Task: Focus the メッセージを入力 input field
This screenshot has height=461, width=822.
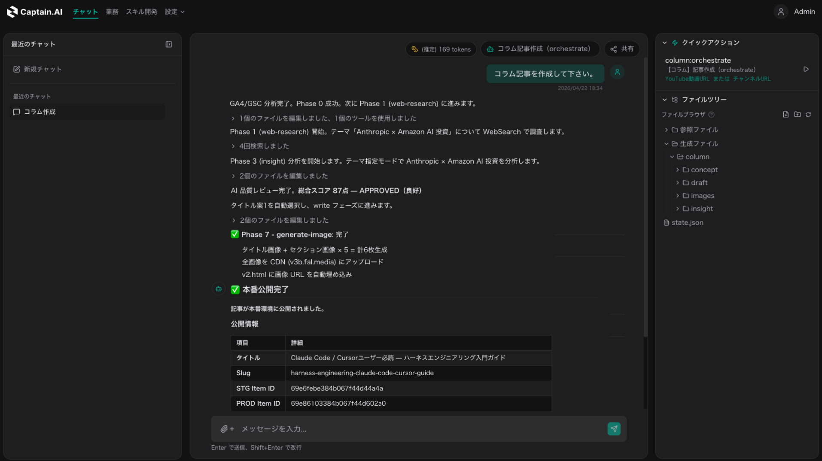Action: pyautogui.click(x=419, y=429)
